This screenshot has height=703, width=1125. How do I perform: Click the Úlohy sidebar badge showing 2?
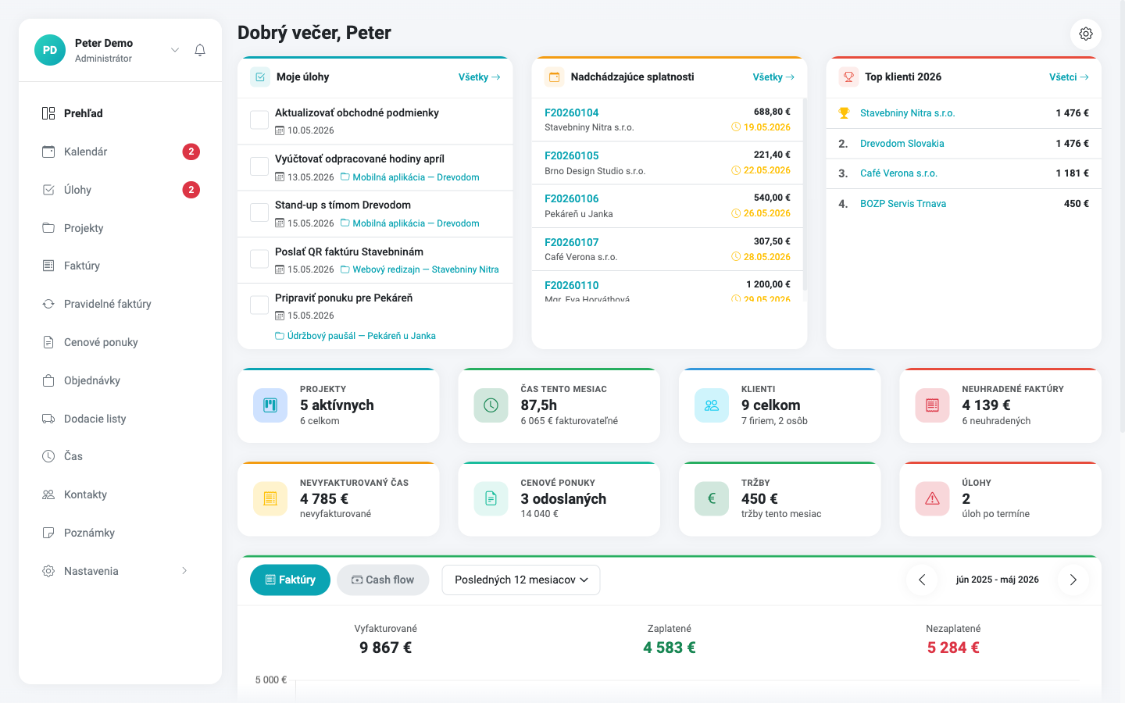pyautogui.click(x=191, y=190)
